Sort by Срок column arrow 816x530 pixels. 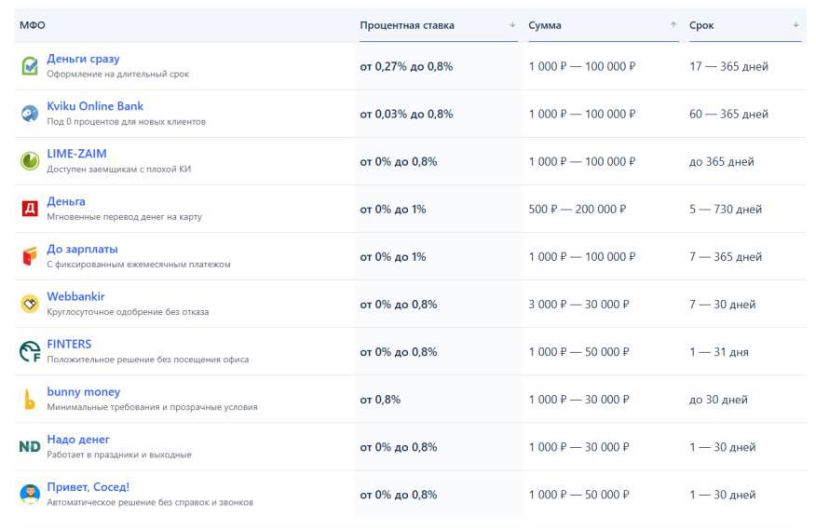point(796,25)
